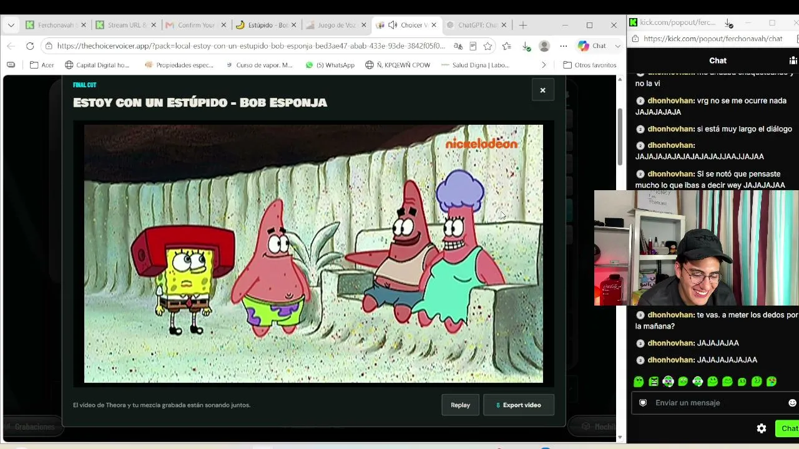Switch to the Ferchonavah Kick tab

tap(55, 26)
